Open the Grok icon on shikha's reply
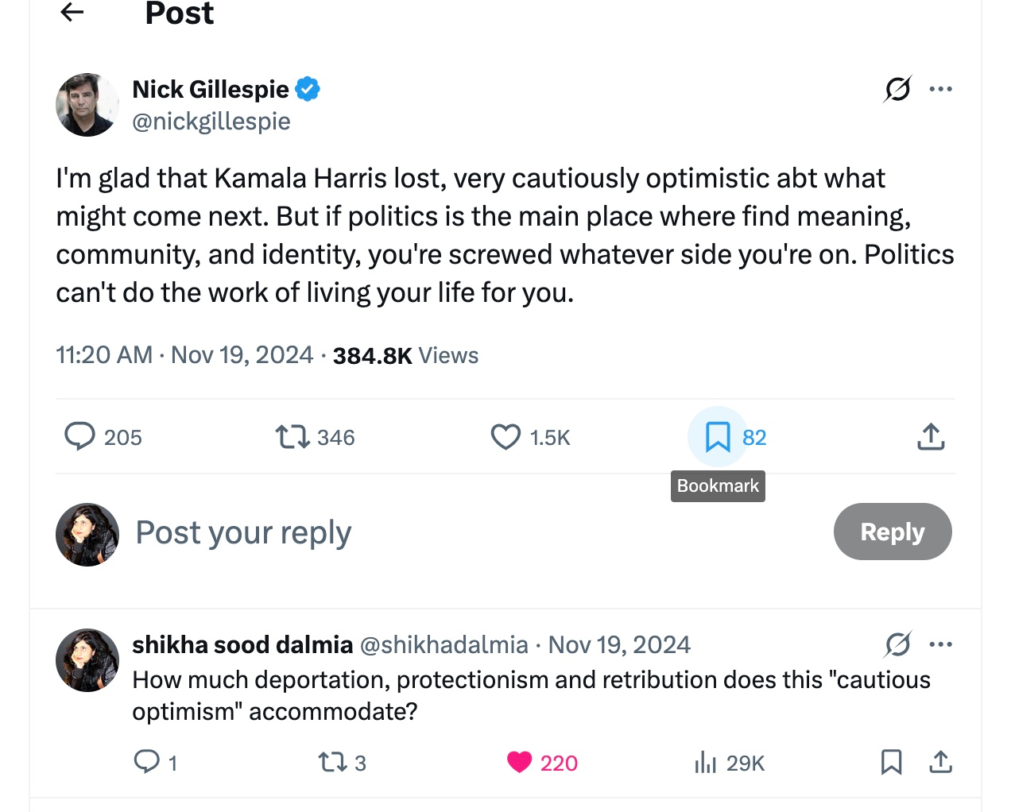 (x=897, y=644)
